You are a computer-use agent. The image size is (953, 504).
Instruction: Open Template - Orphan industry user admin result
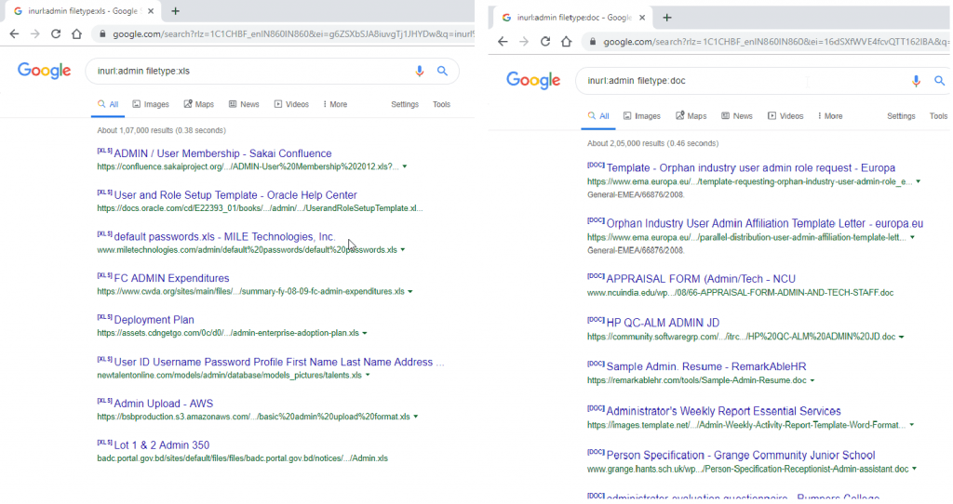(x=751, y=167)
